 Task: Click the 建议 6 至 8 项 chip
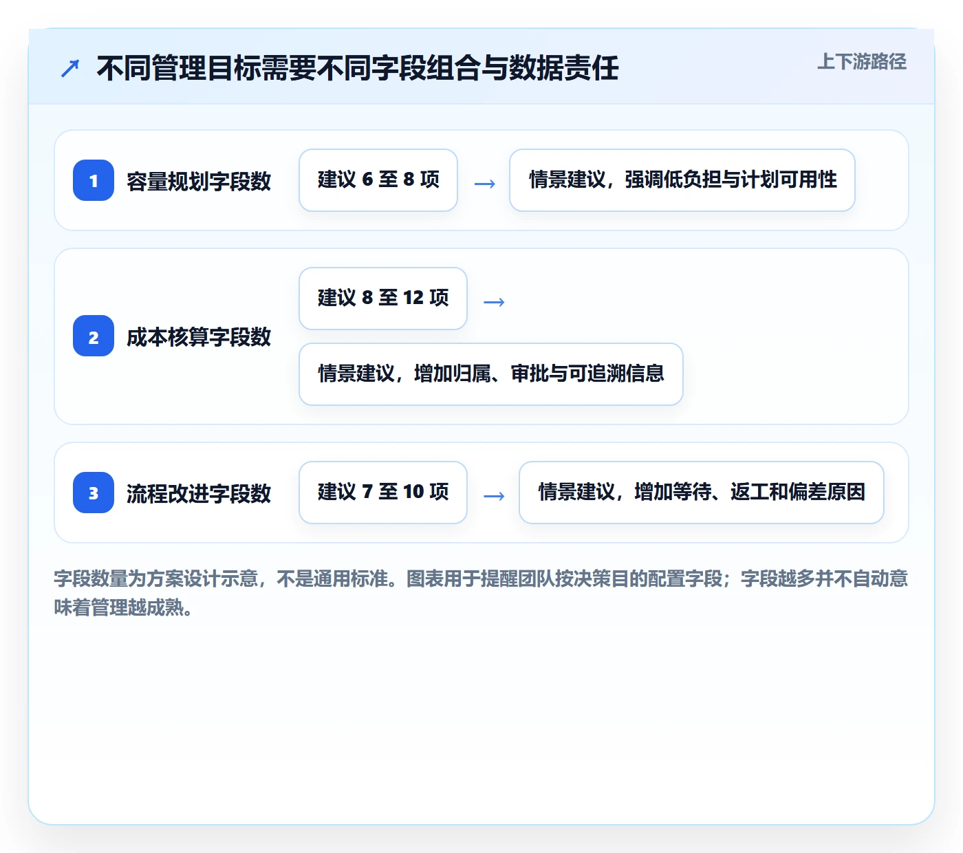[378, 180]
